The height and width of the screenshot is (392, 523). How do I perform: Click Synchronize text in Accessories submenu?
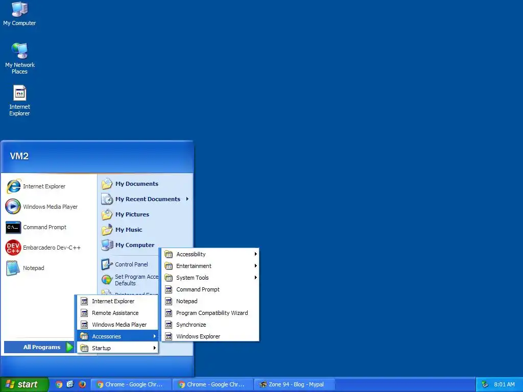(x=191, y=325)
